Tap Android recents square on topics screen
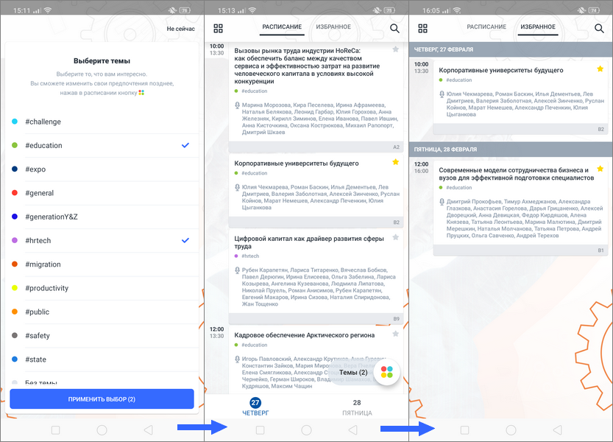Viewport: 613px width, 442px height. click(55, 430)
